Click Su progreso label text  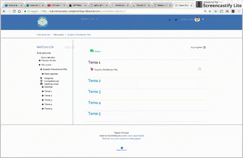point(196,47)
